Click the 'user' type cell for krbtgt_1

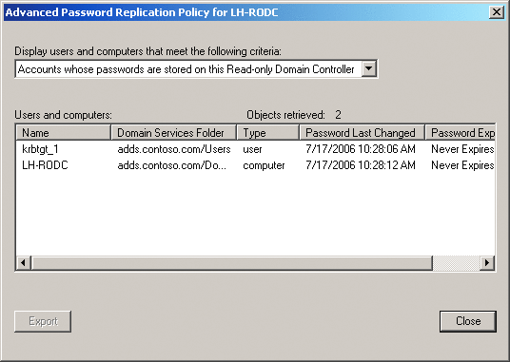[x=252, y=149]
